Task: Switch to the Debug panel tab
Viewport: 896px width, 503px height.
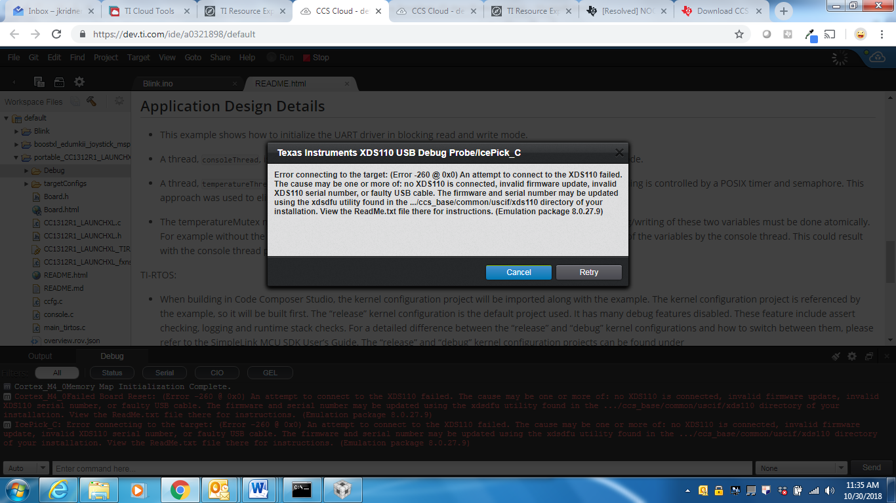Action: [112, 356]
